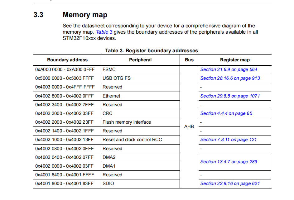Open Section 7.3.11 on page 121
Screen dimensions: 294x200
pyautogui.click(x=229, y=140)
